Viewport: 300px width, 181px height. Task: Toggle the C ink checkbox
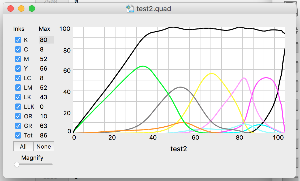pyautogui.click(x=18, y=49)
